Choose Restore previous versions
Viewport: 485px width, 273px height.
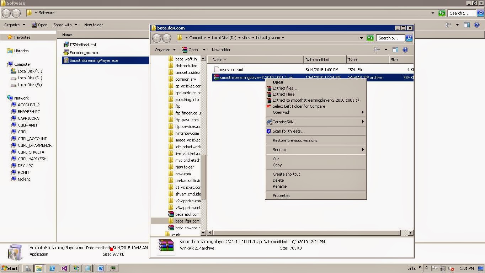click(295, 140)
